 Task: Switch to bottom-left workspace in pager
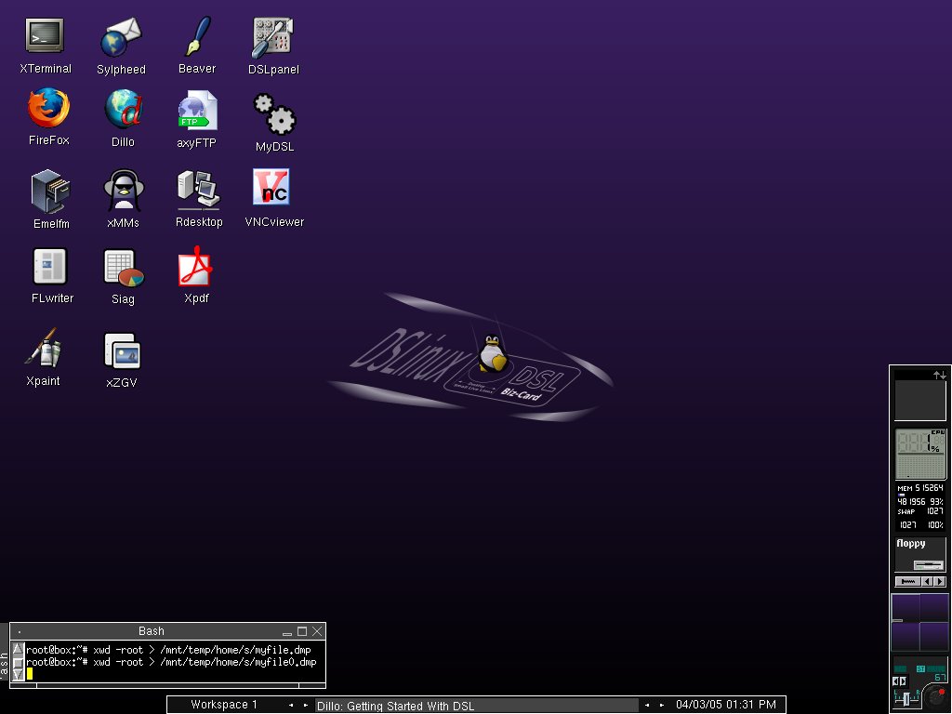click(x=906, y=636)
